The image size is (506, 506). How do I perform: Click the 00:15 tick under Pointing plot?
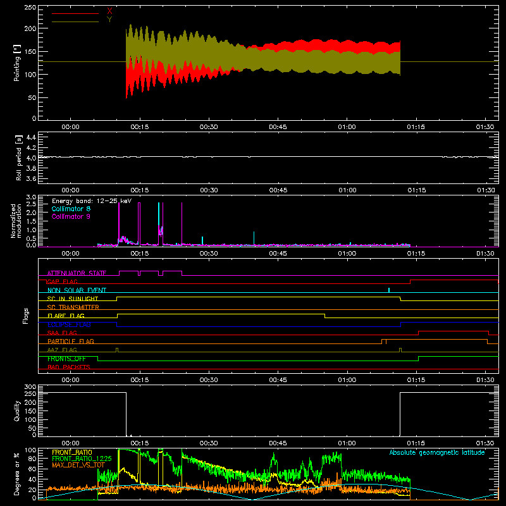[x=140, y=127]
